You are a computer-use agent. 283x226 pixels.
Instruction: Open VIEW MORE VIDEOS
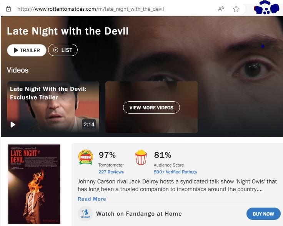[151, 107]
